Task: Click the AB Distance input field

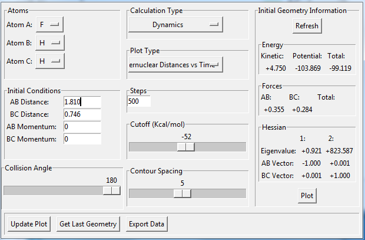Action: pos(82,102)
